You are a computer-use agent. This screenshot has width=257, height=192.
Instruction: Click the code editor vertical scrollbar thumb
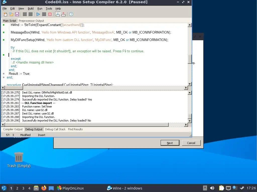coord(190,59)
